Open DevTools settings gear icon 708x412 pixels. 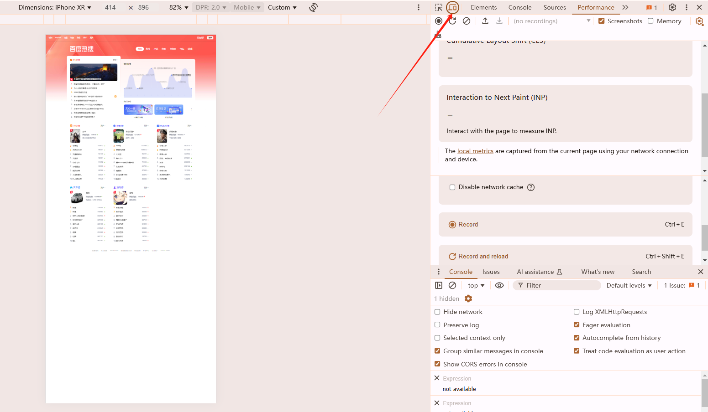672,7
